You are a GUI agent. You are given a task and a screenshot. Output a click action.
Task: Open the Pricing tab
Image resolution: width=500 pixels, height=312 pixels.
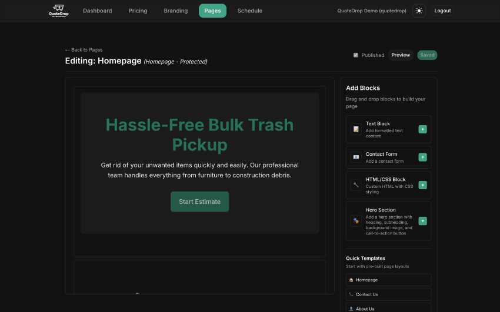pos(138,11)
